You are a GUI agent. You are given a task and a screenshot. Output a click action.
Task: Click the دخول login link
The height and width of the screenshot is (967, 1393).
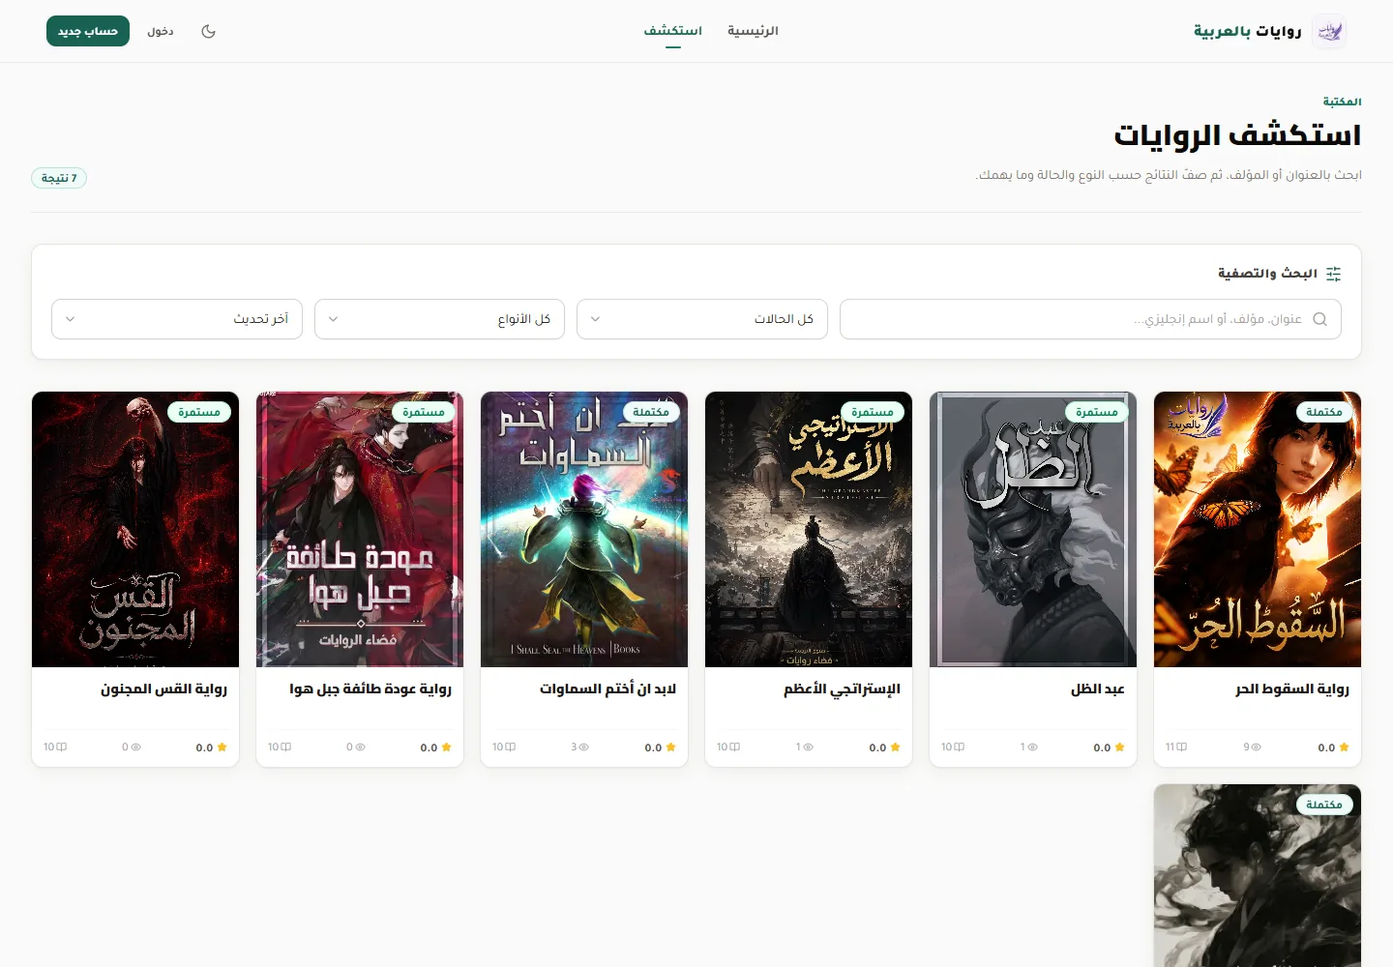(161, 31)
